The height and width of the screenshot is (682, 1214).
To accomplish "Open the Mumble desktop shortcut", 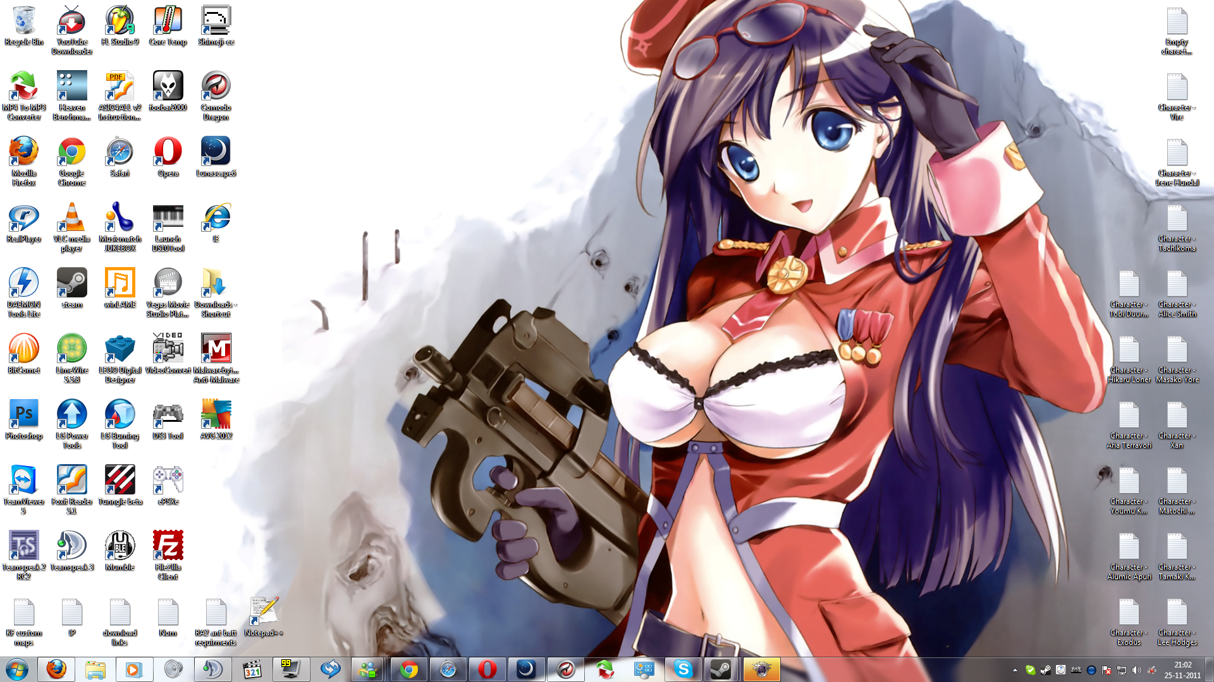I will point(120,551).
